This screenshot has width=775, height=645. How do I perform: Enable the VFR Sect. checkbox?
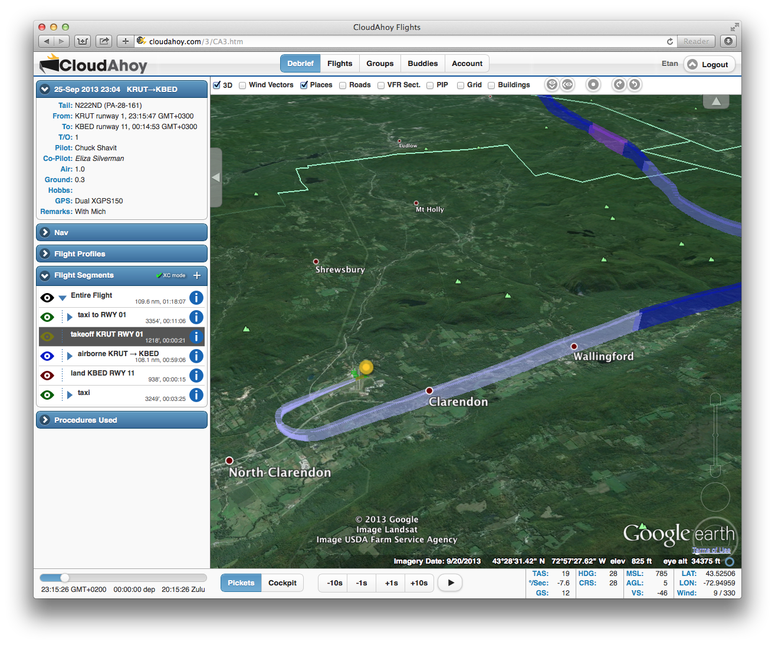point(381,85)
